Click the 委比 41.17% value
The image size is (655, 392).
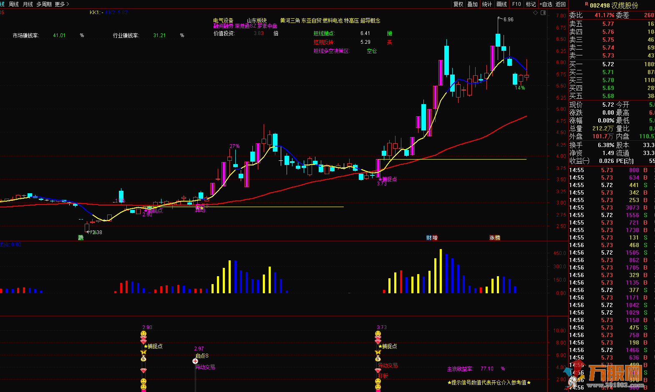pos(605,15)
